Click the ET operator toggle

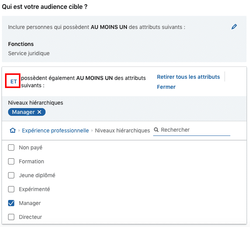[x=14, y=81]
